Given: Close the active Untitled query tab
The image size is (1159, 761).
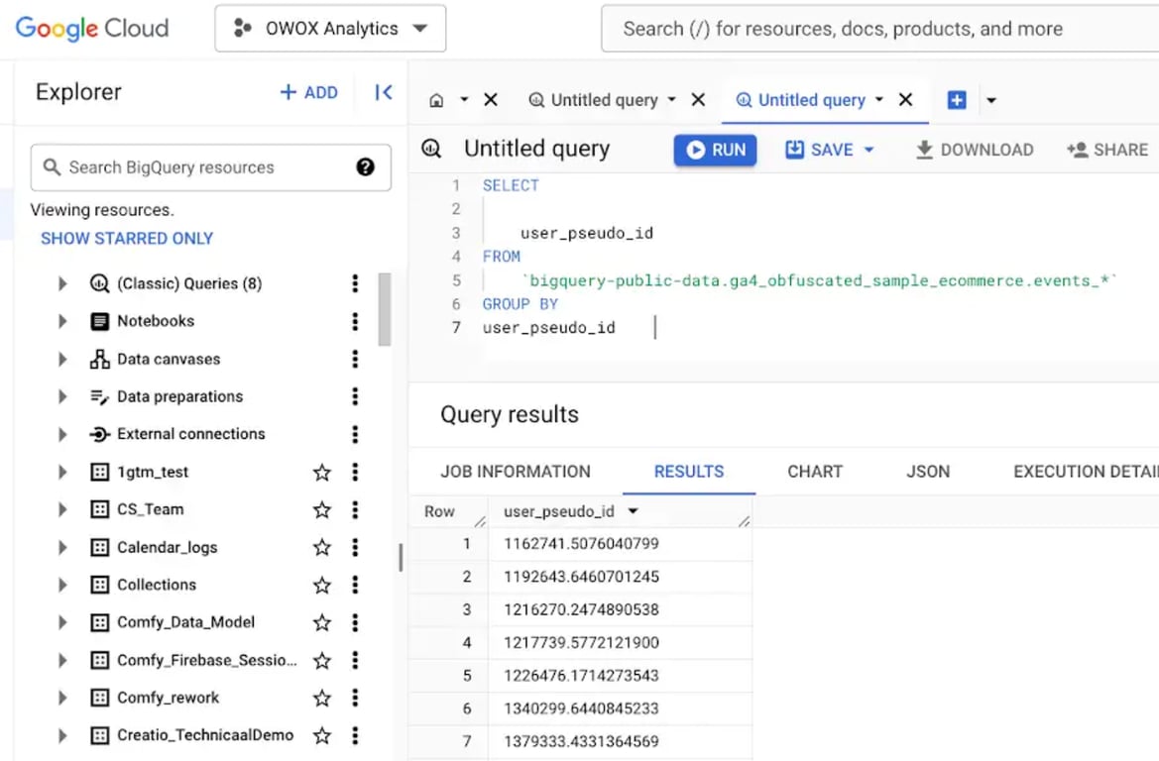Looking at the screenshot, I should 905,100.
